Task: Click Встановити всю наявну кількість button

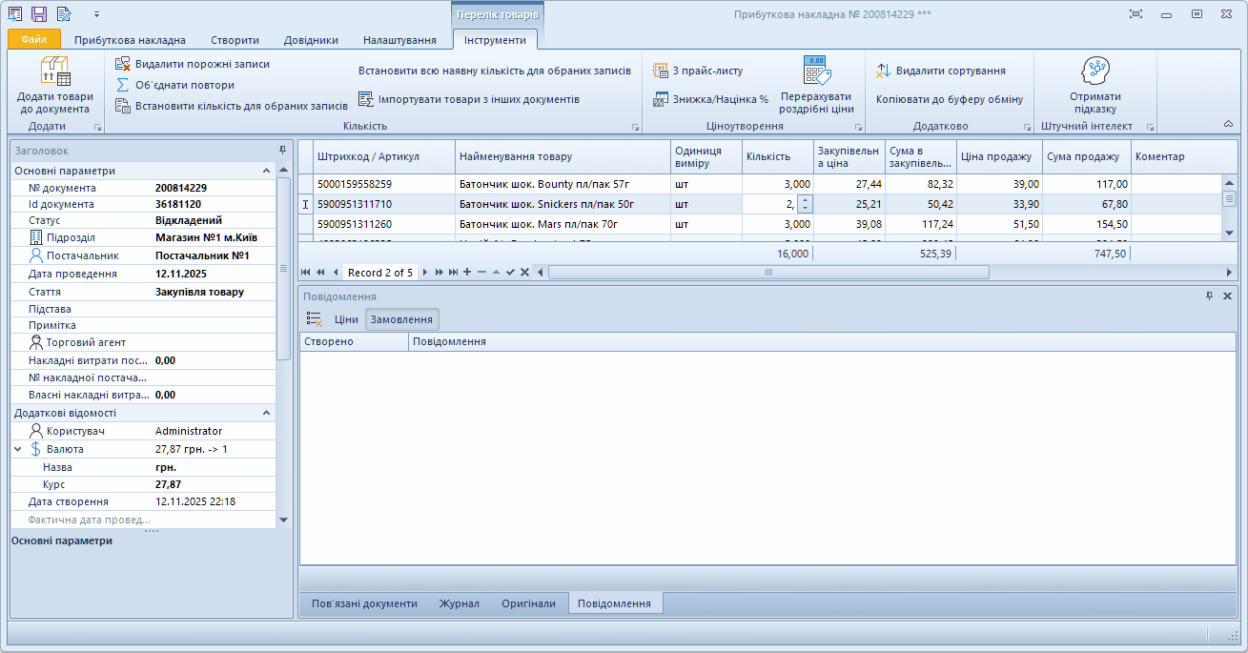Action: (x=494, y=71)
